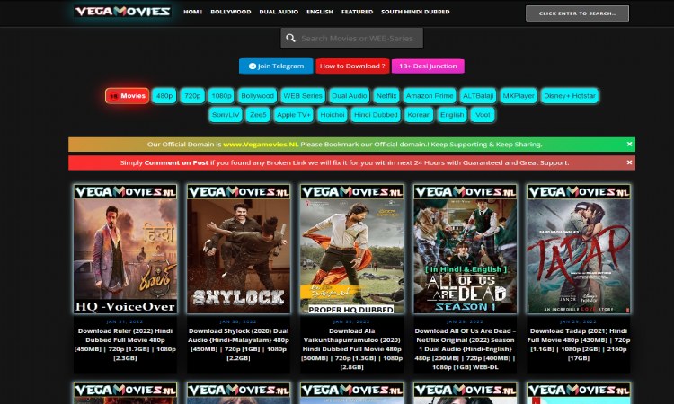Focus the top-right 'Click enter to search' field
The width and height of the screenshot is (674, 404).
click(577, 13)
